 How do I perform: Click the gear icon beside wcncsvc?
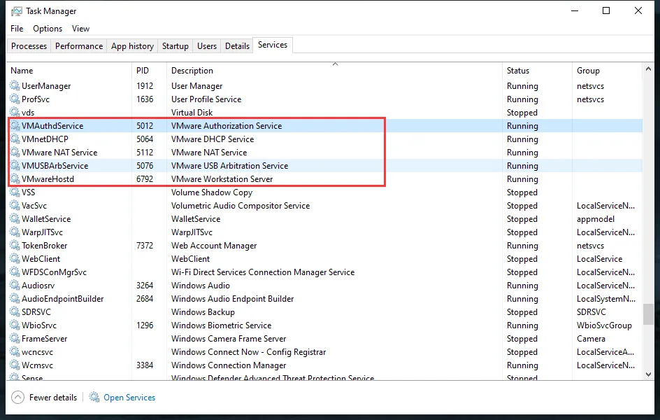tap(15, 352)
